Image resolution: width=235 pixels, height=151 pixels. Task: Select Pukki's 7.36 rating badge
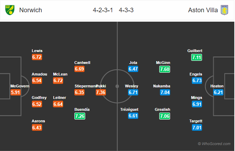pos(101,92)
